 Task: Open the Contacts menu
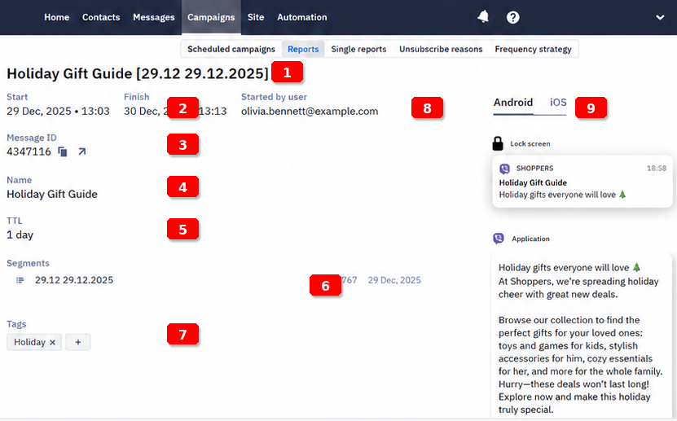(101, 17)
